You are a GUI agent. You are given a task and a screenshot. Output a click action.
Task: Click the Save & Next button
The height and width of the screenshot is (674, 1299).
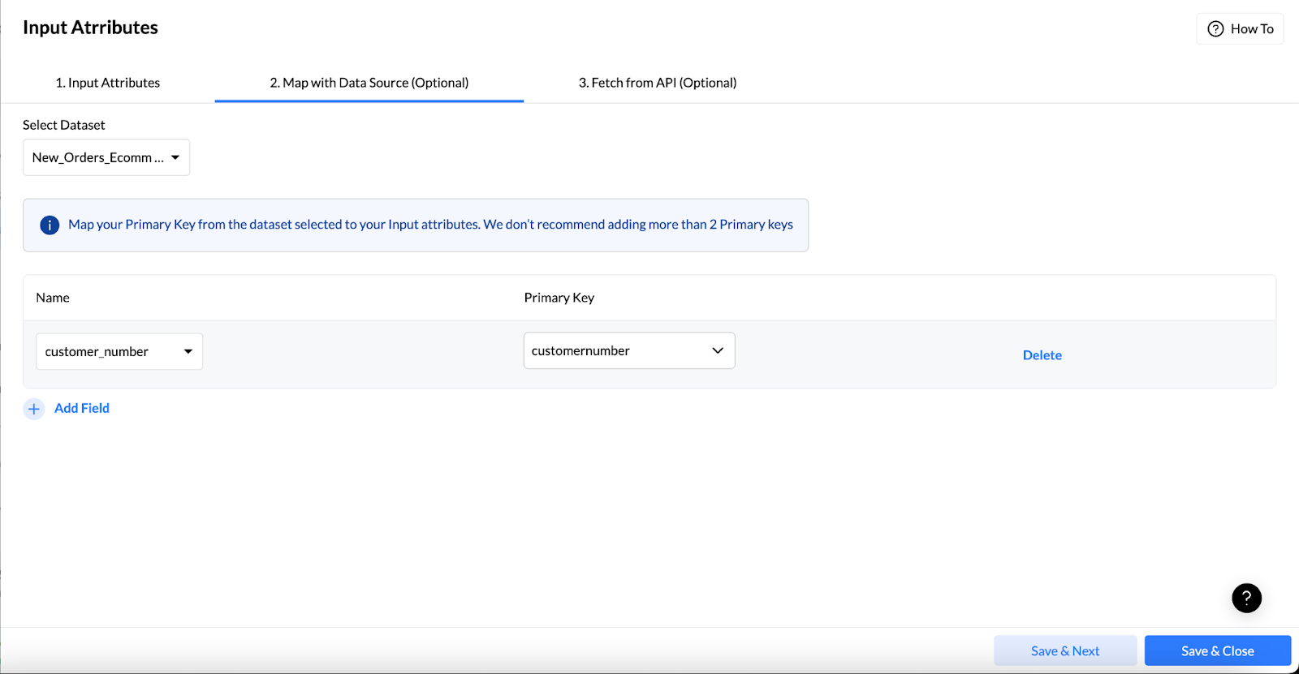pyautogui.click(x=1065, y=650)
